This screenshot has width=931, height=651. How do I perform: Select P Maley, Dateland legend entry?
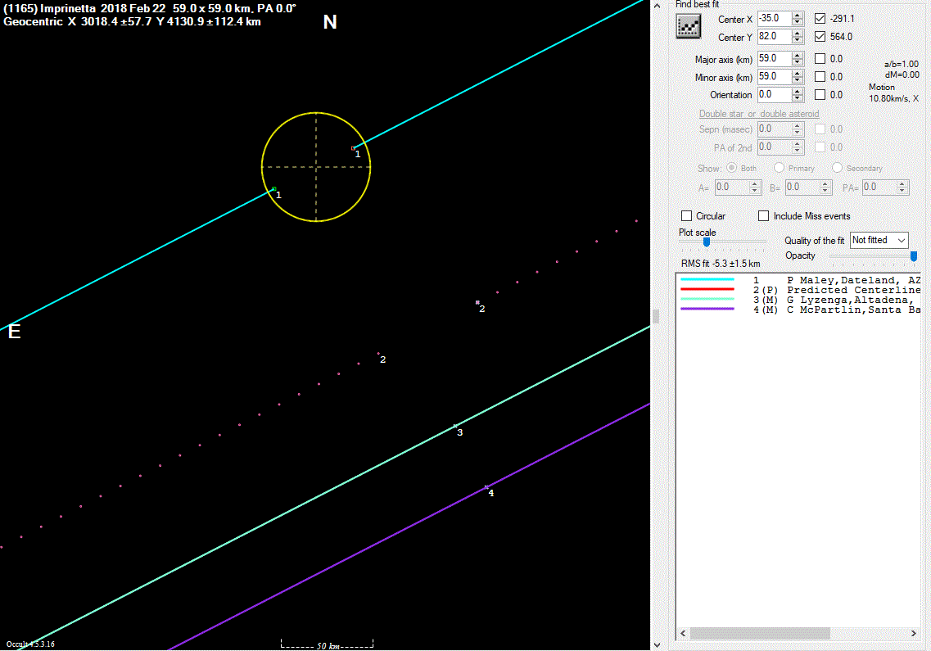[852, 280]
